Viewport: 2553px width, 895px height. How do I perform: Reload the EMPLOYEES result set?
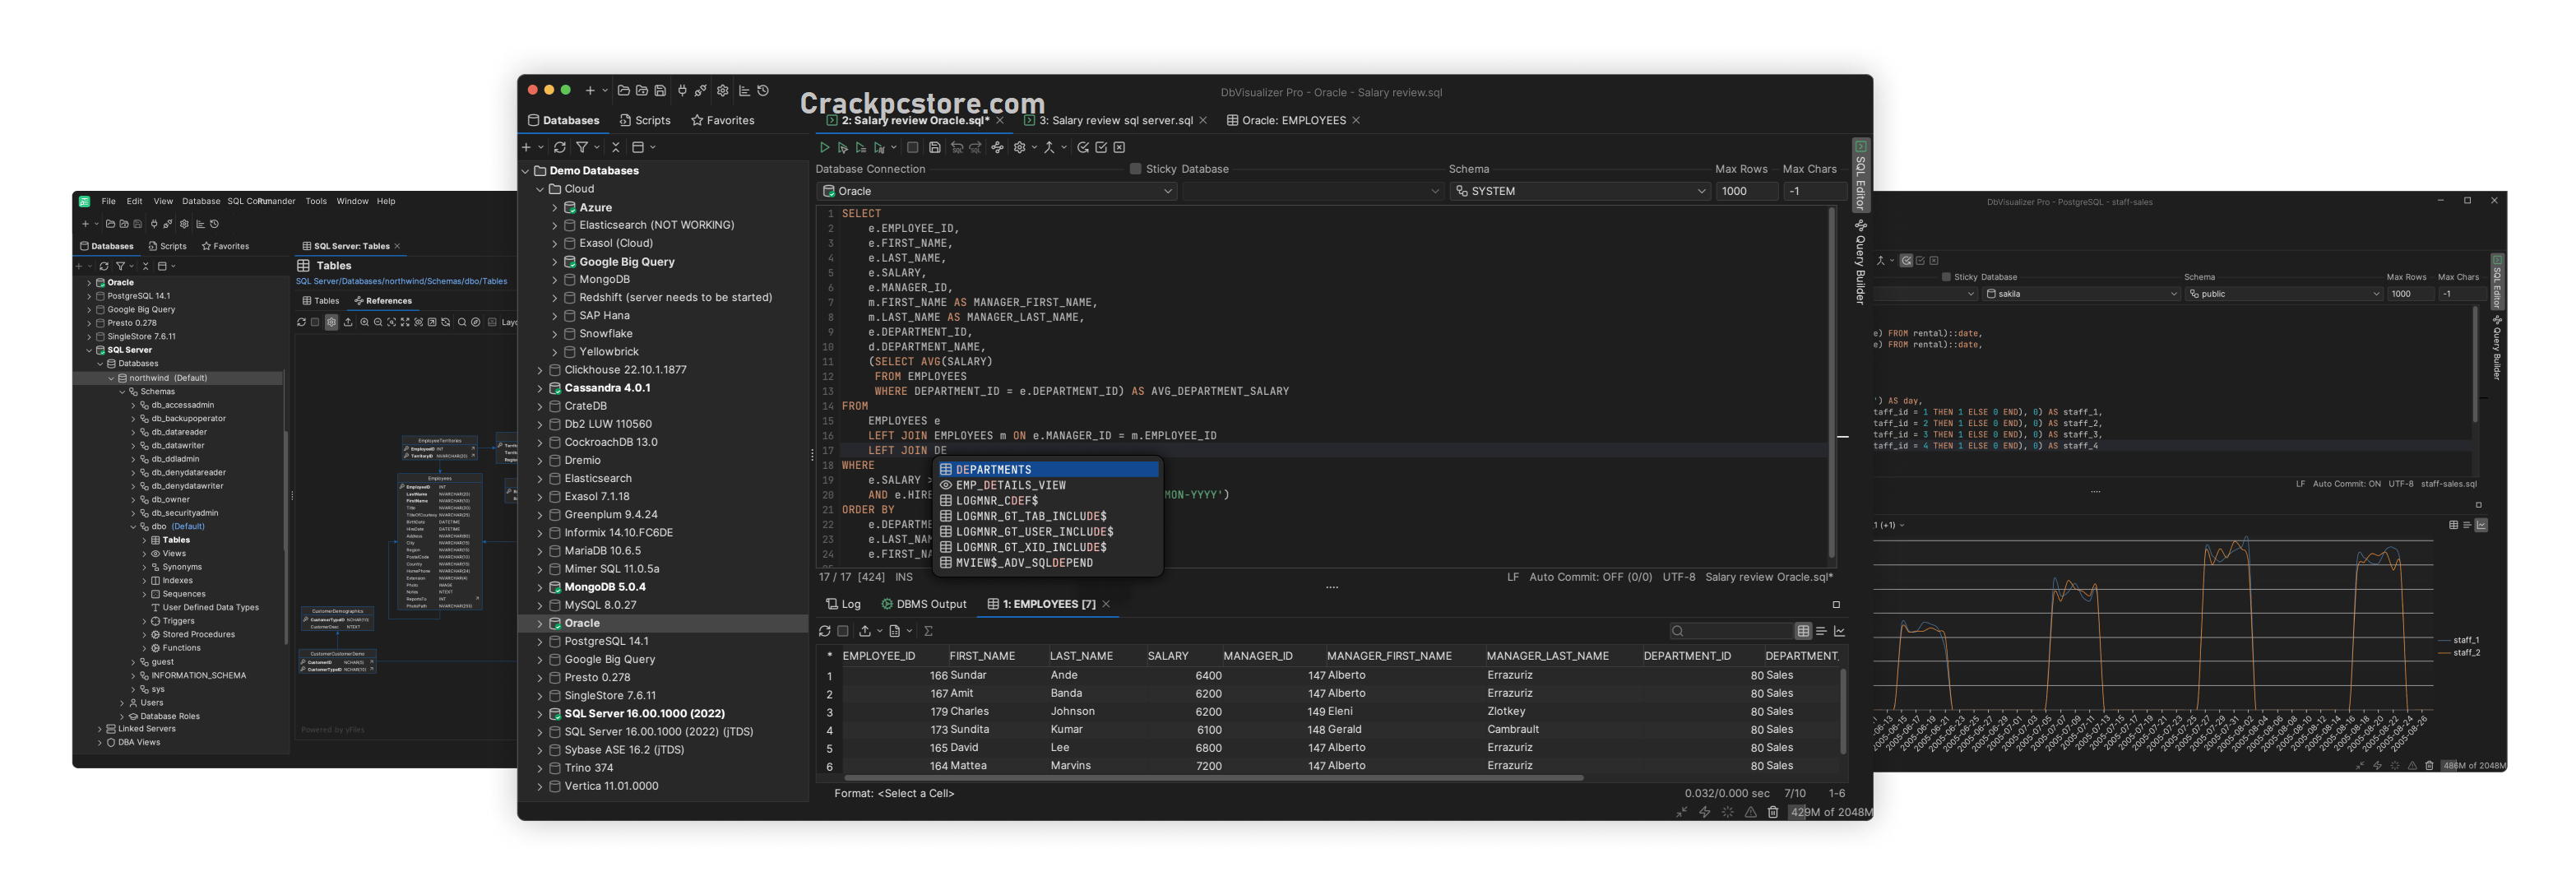click(x=825, y=632)
